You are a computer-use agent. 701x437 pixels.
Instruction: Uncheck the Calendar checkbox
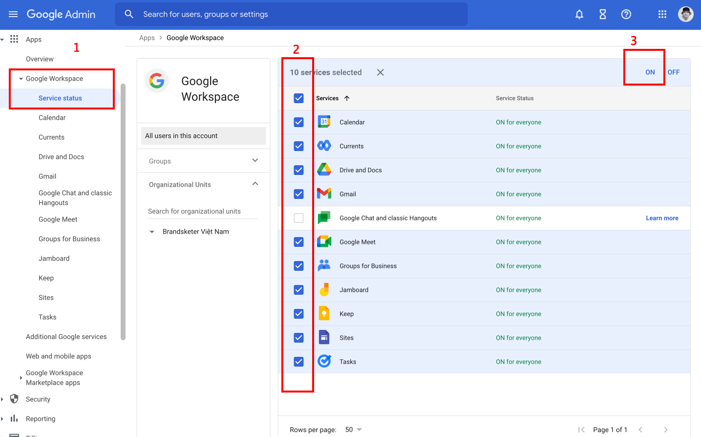pyautogui.click(x=299, y=122)
